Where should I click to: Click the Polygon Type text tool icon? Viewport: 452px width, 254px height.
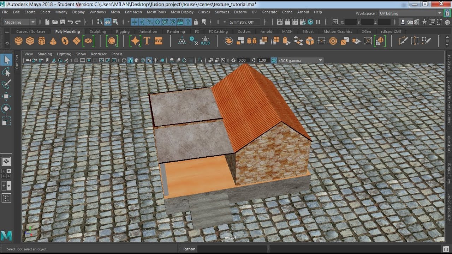tap(147, 41)
